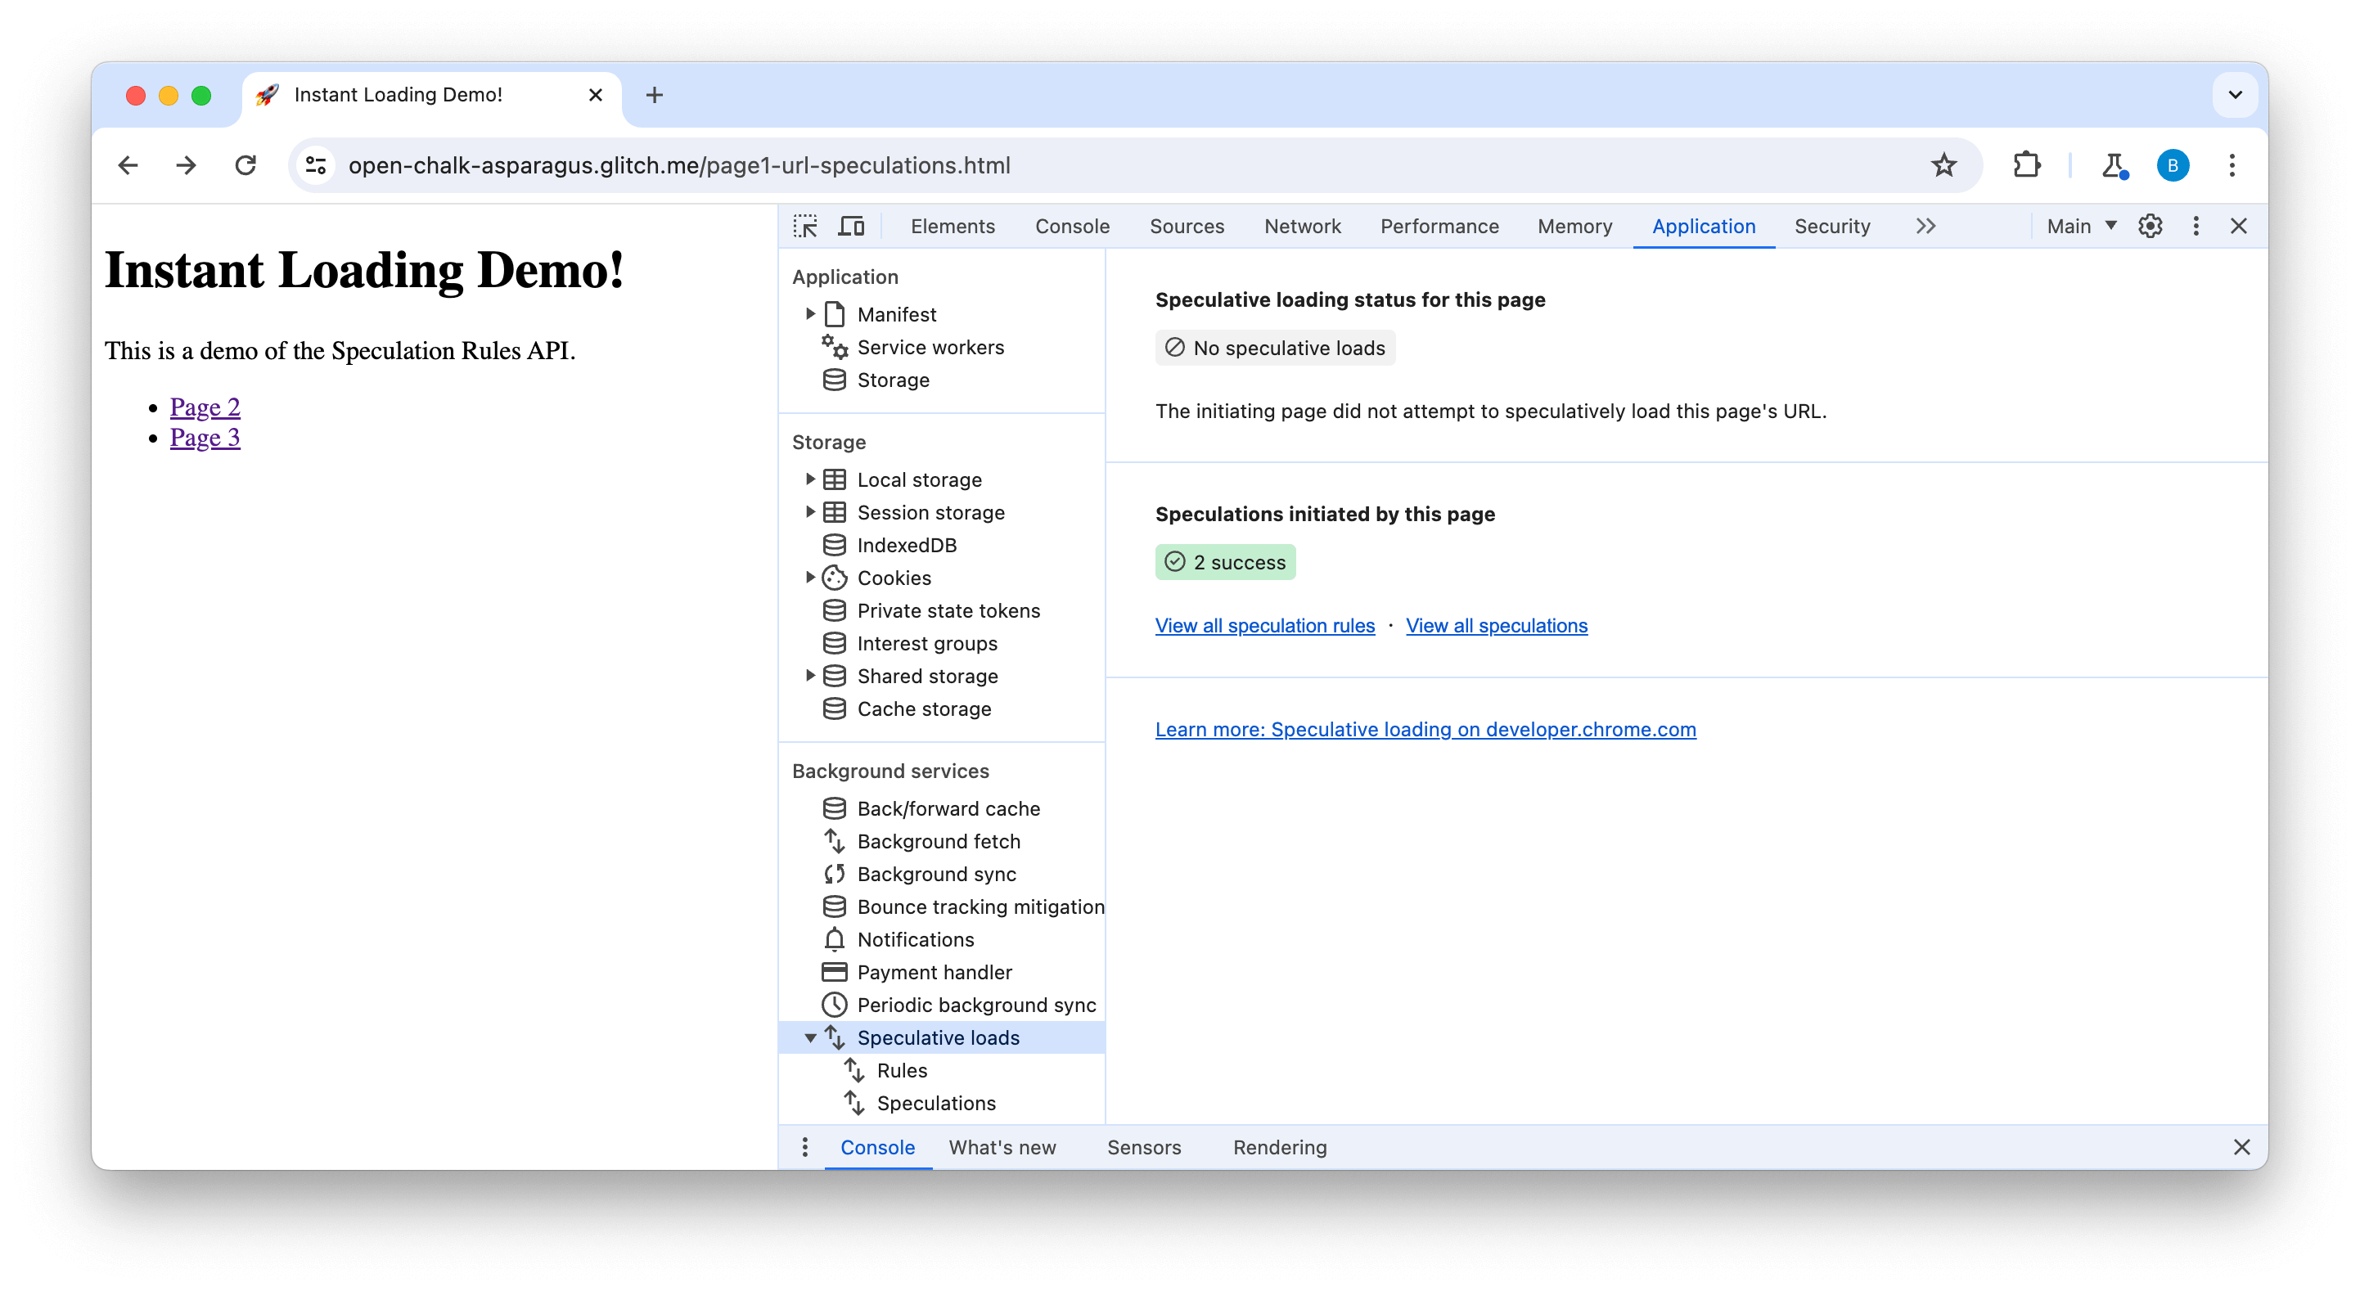Image resolution: width=2360 pixels, height=1291 pixels.
Task: Toggle the Storage section collapse
Action: tap(829, 442)
